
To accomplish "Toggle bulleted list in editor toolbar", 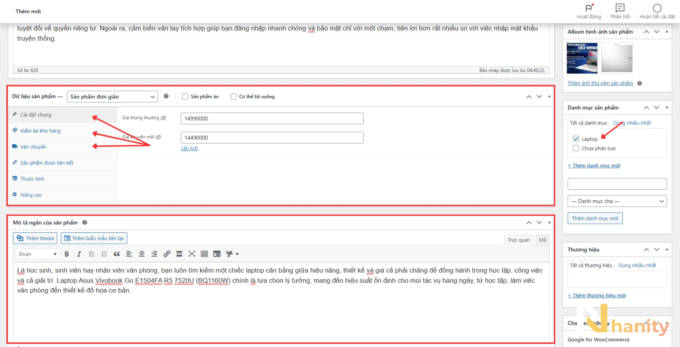I will [92, 254].
